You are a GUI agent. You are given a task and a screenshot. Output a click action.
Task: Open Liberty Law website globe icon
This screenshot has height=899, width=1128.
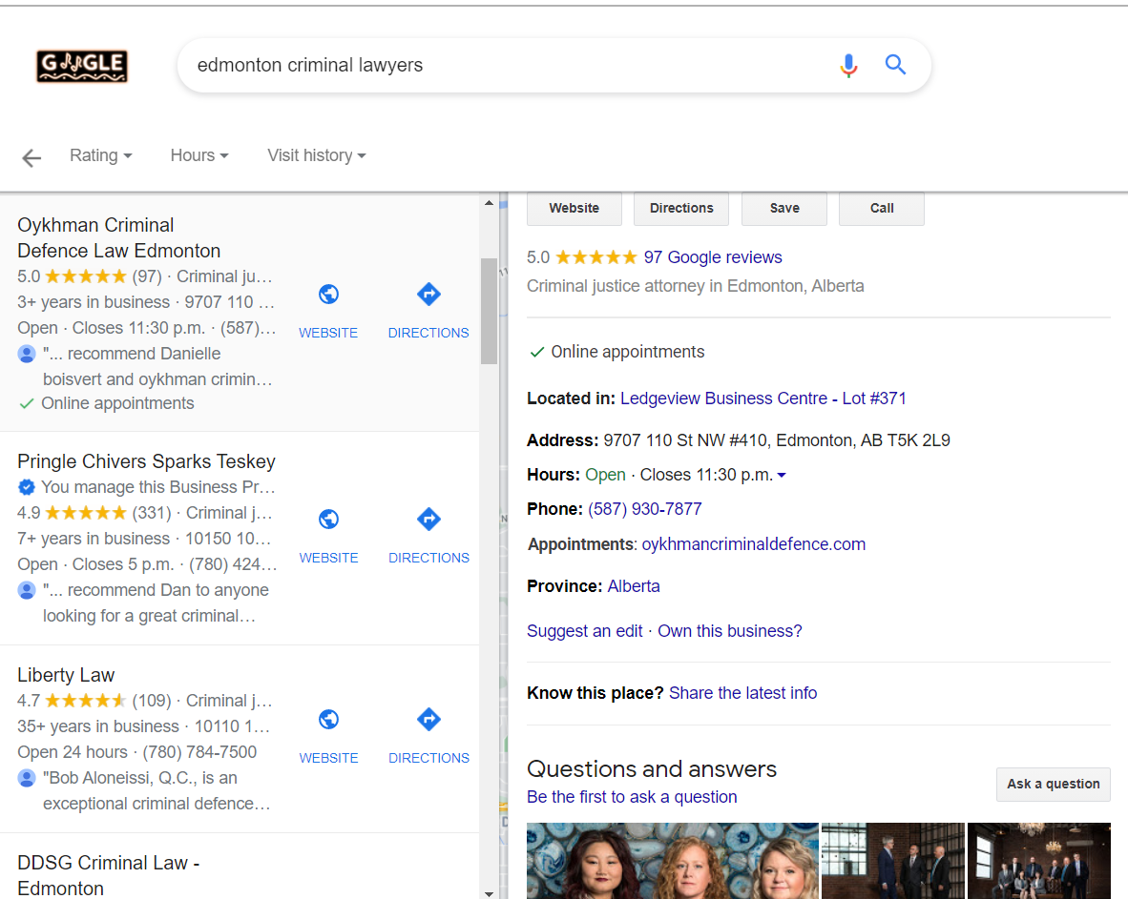[328, 720]
